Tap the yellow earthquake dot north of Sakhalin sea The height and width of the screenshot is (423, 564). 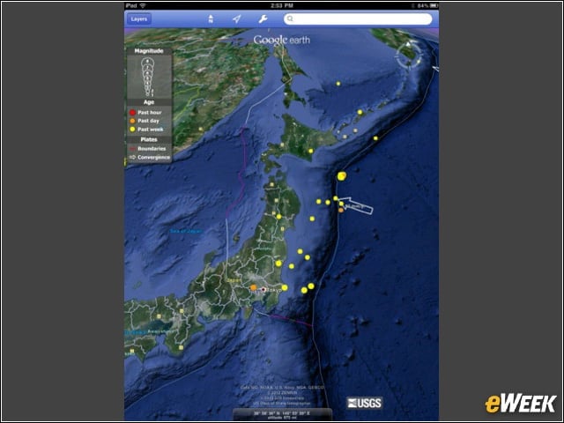(x=338, y=84)
